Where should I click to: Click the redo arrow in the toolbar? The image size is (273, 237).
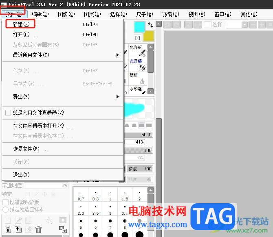coord(176,25)
